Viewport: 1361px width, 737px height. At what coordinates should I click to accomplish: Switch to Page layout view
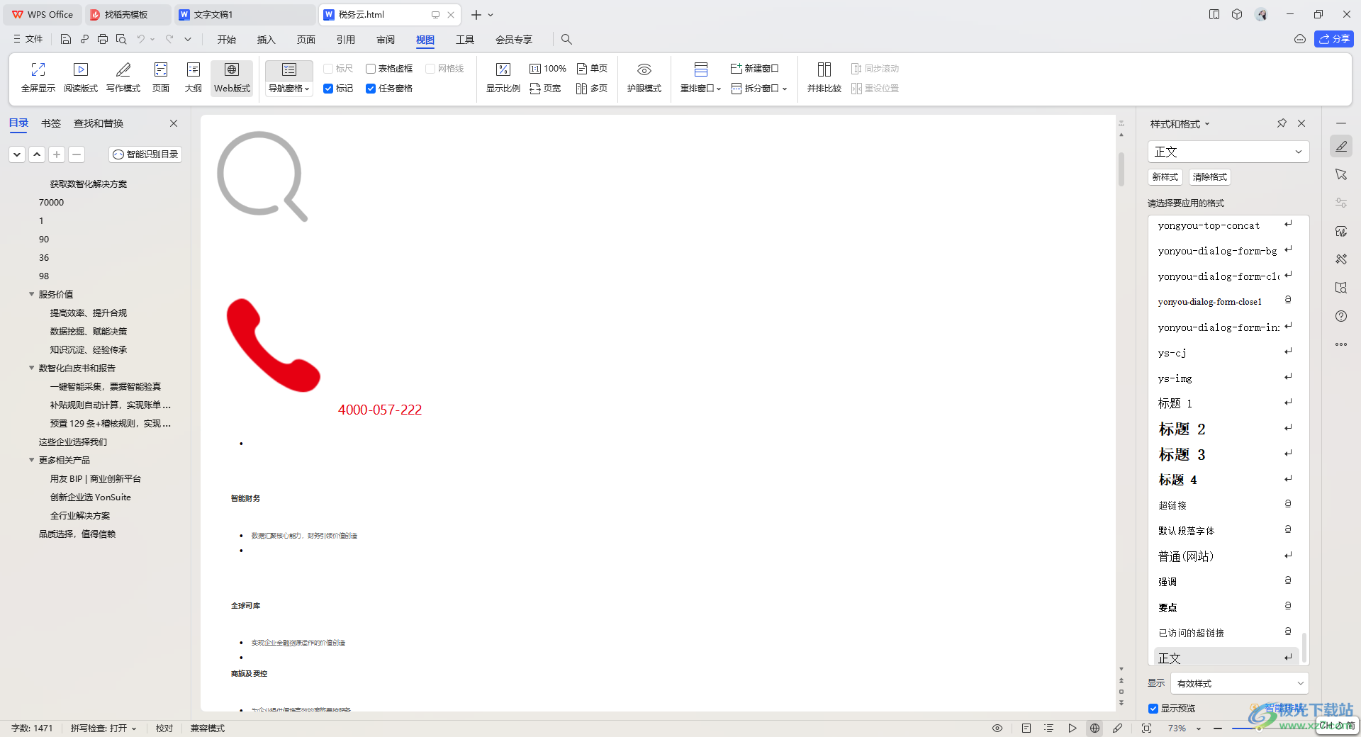pos(161,77)
